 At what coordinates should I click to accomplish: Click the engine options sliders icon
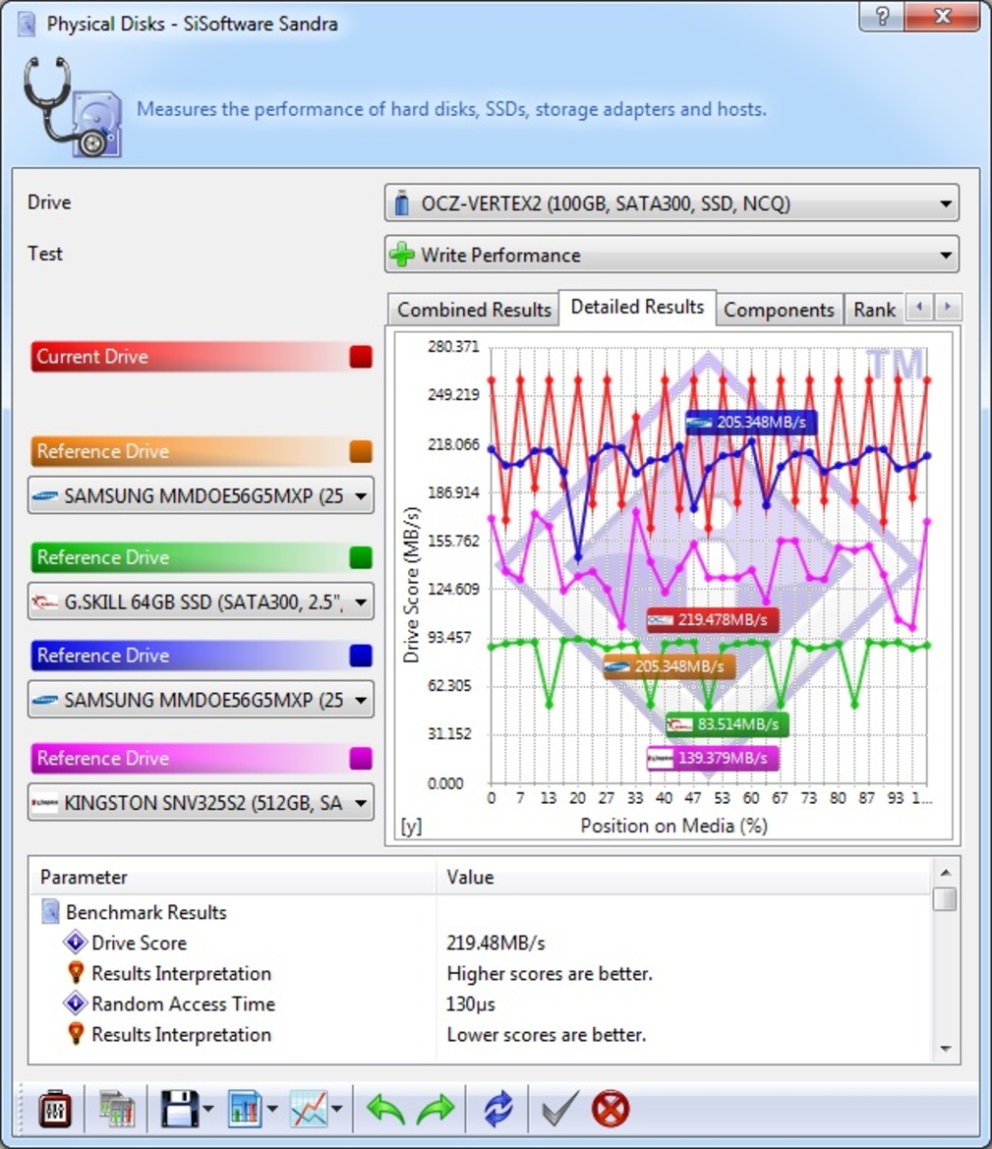tap(55, 1109)
